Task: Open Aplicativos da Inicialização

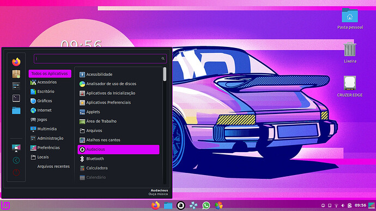Action: coord(118,93)
